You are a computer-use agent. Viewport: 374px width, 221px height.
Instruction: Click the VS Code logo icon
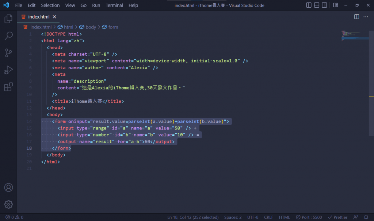tap(6, 5)
